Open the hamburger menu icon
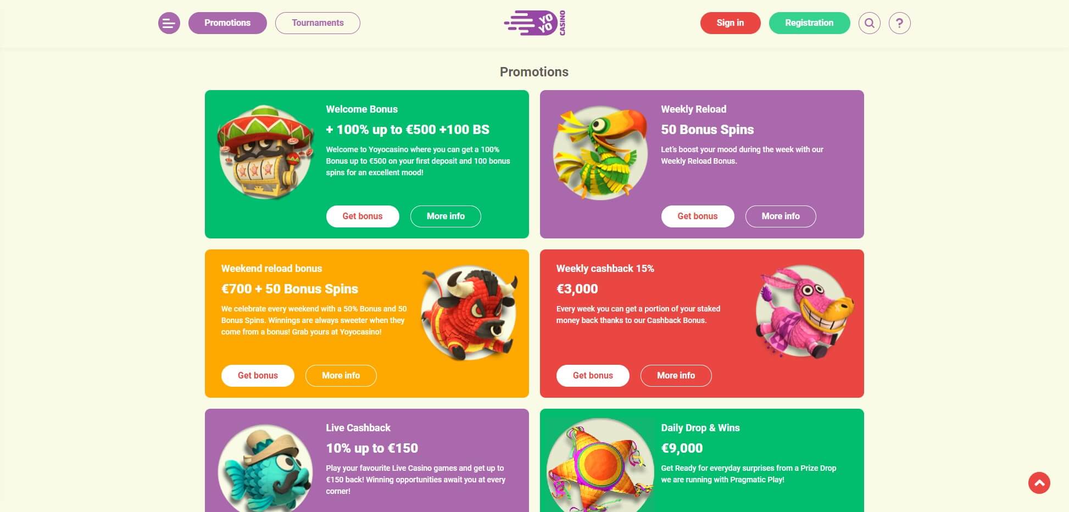Image resolution: width=1069 pixels, height=512 pixels. tap(169, 23)
